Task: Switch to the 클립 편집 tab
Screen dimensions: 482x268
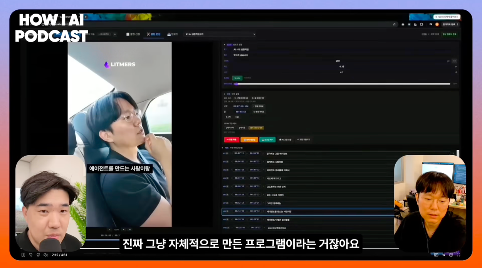Action: [153, 34]
